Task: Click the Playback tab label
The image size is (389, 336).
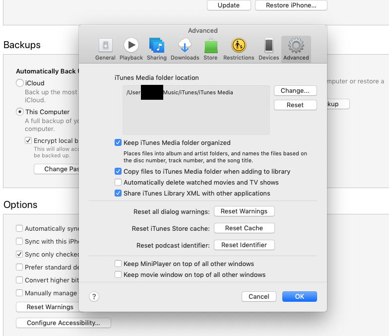Action: [x=131, y=58]
